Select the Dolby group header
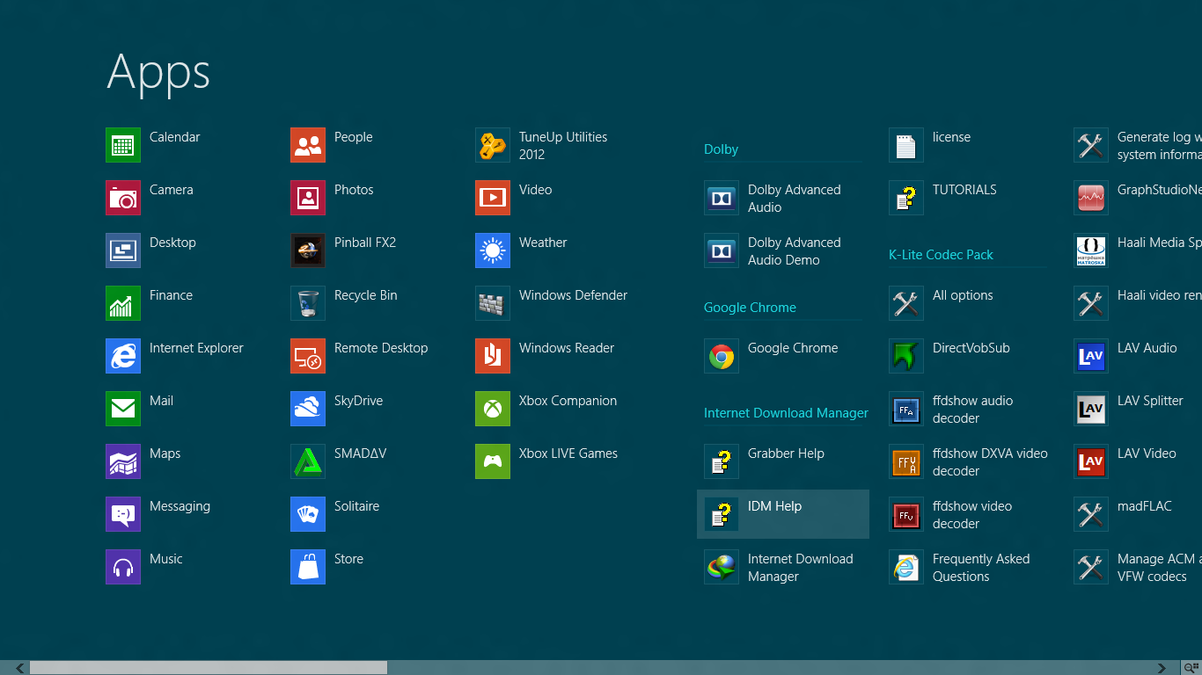Image resolution: width=1202 pixels, height=675 pixels. point(721,149)
